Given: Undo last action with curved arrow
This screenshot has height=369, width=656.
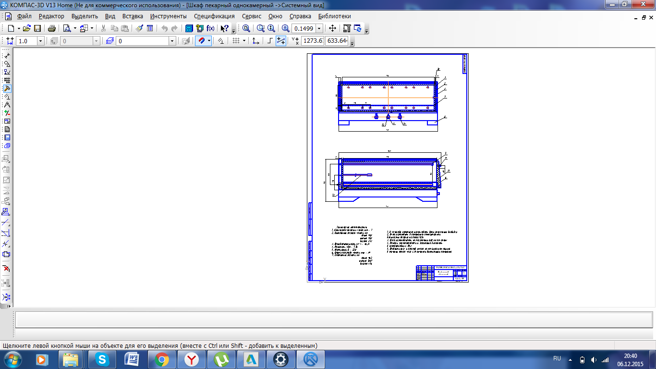Looking at the screenshot, I should (164, 28).
